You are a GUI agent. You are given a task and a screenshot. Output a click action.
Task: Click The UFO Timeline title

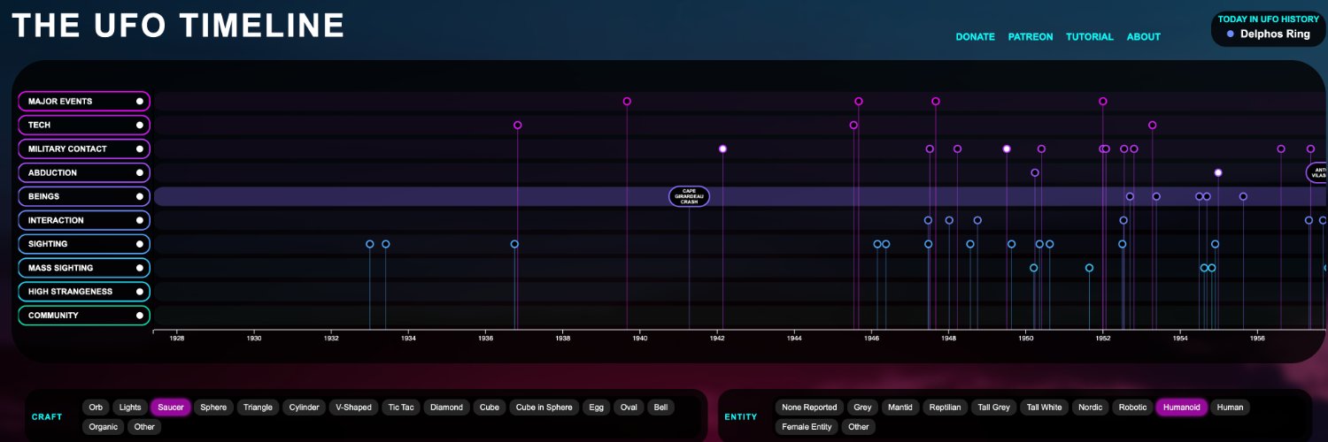(178, 25)
